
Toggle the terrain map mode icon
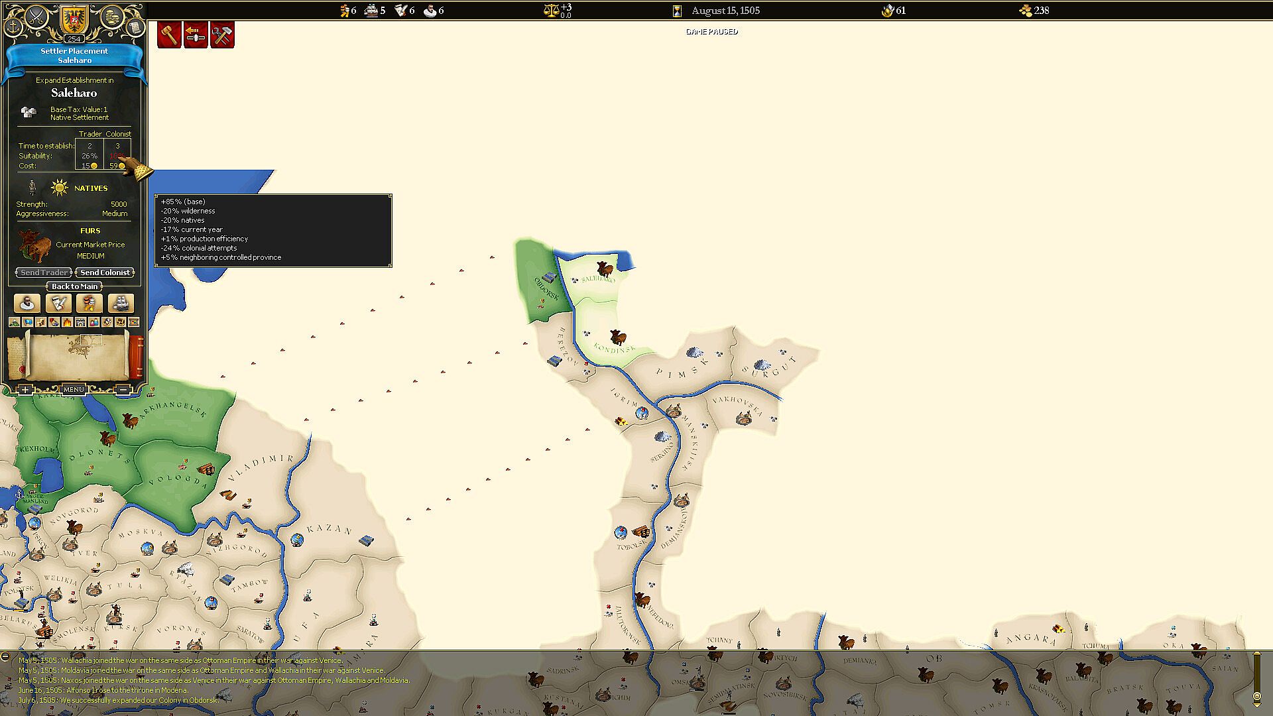[x=15, y=322]
